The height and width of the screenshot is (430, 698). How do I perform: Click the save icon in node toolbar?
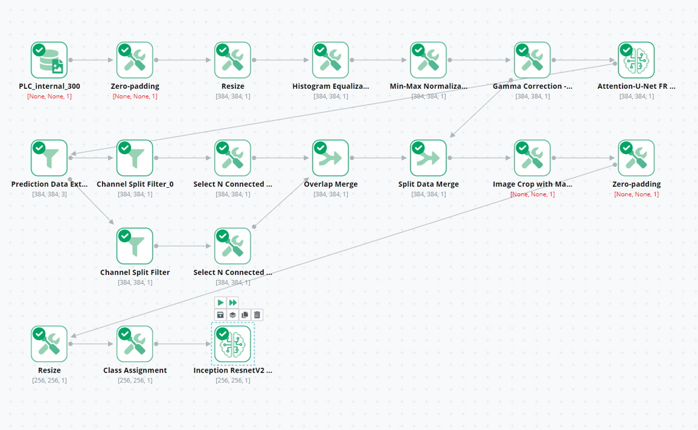pyautogui.click(x=220, y=315)
